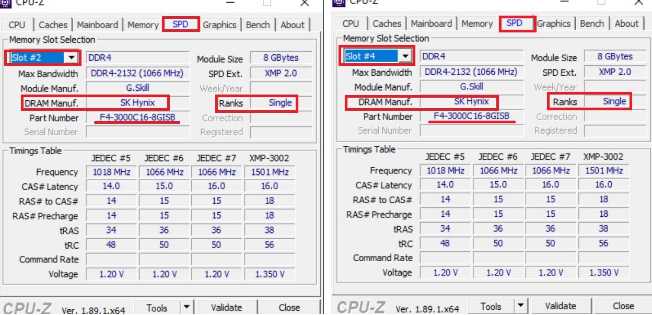Minimize the left CPU-Z window
Viewport: 652px width, 315px height.
tap(230, 3)
